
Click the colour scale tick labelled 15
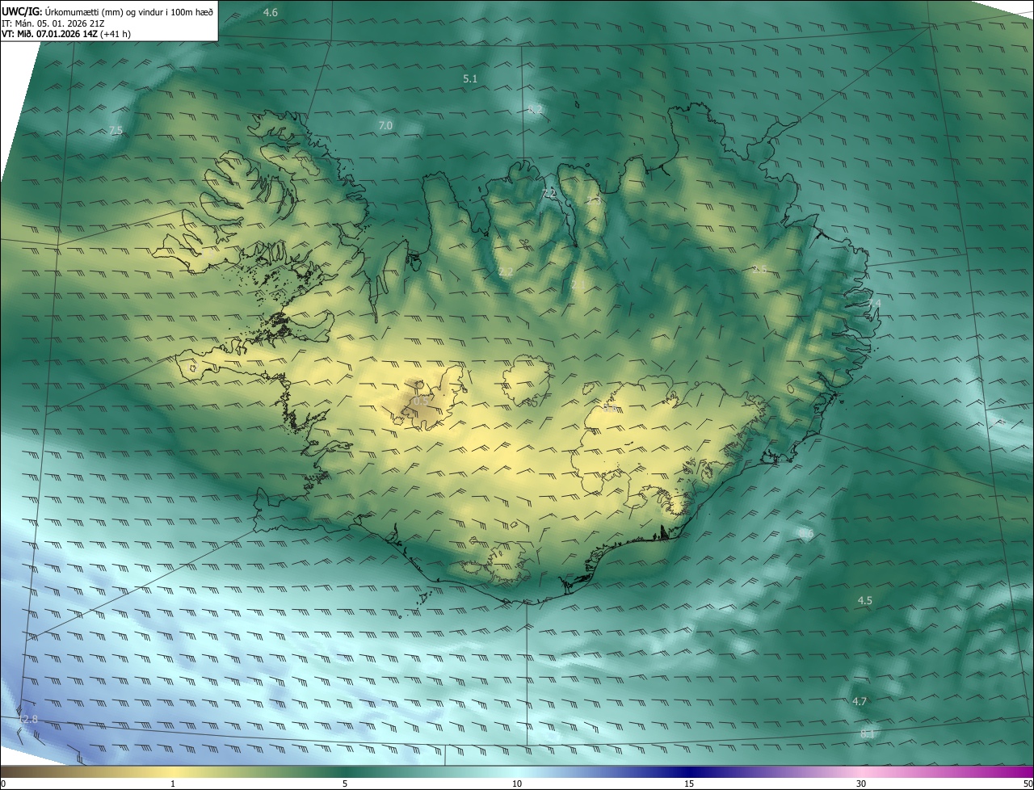(689, 784)
